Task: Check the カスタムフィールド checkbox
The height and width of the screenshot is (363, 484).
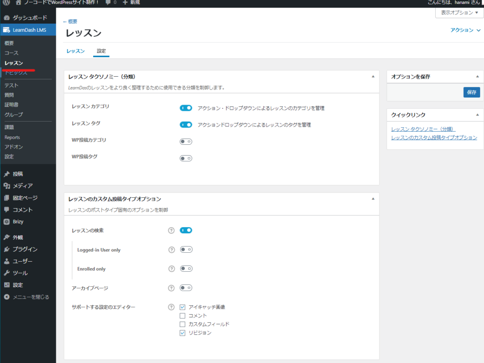Action: coord(182,324)
